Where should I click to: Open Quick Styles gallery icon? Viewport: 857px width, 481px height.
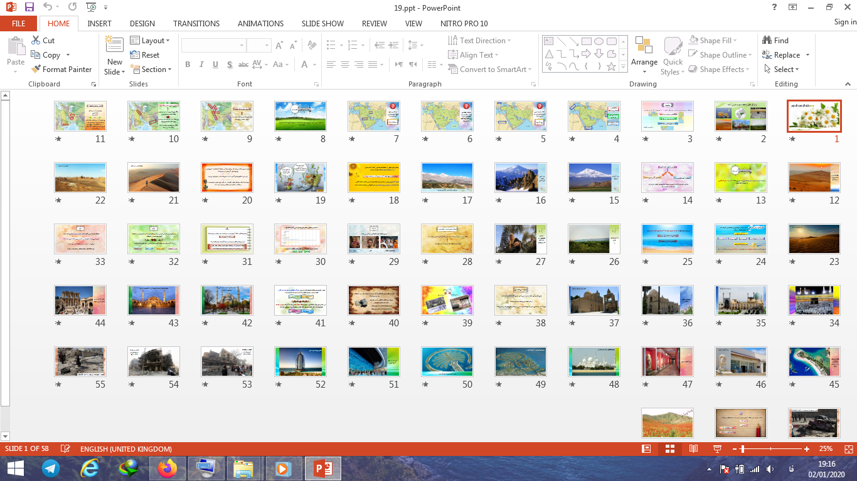pos(673,45)
